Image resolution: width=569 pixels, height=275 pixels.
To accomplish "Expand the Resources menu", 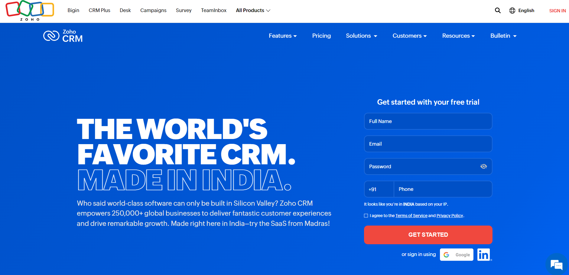I will coord(458,36).
